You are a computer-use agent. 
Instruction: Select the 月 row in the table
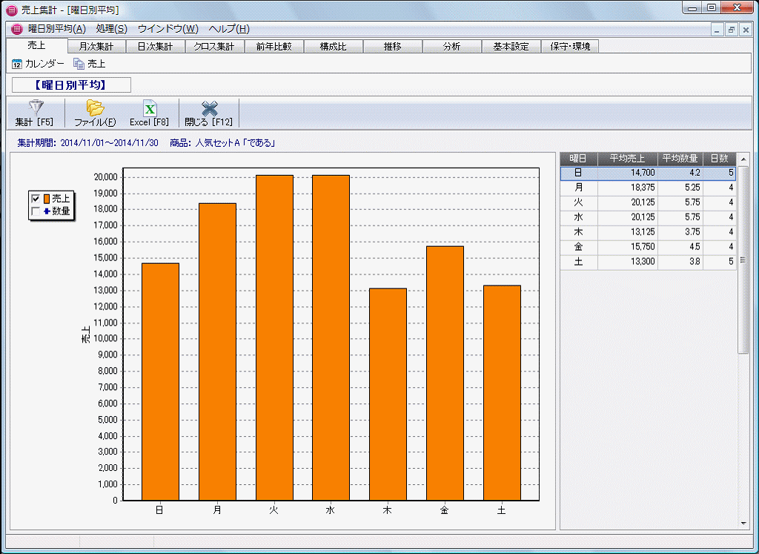click(648, 188)
